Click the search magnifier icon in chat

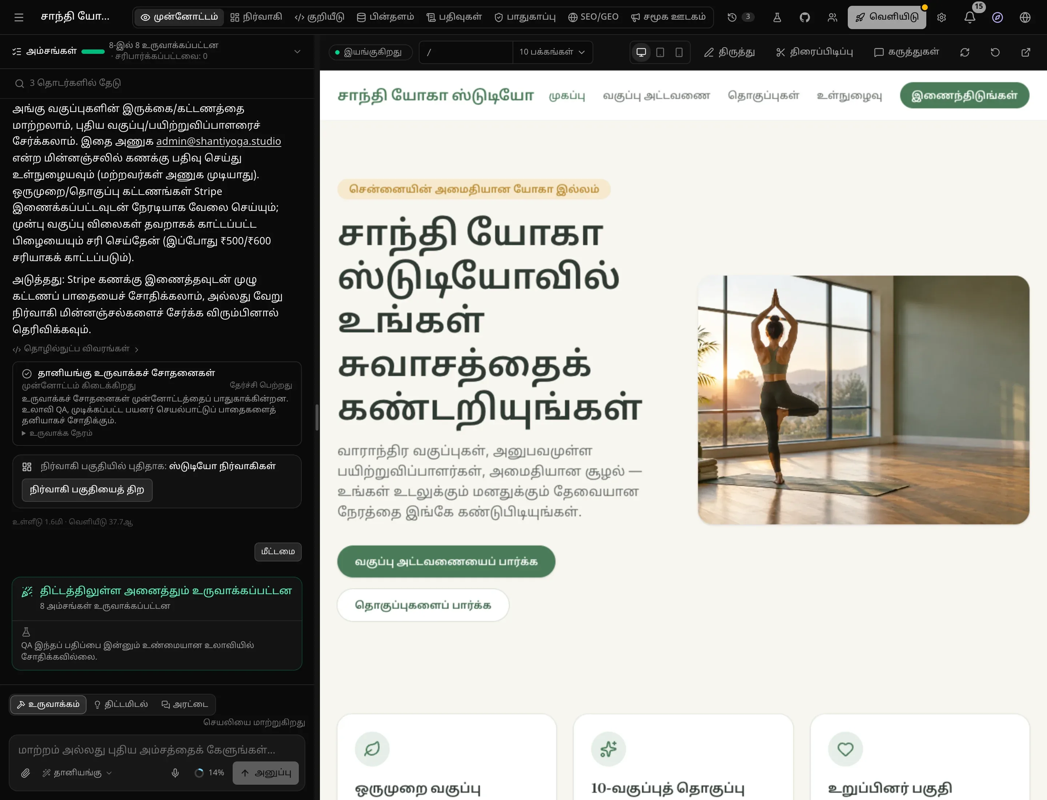[20, 83]
